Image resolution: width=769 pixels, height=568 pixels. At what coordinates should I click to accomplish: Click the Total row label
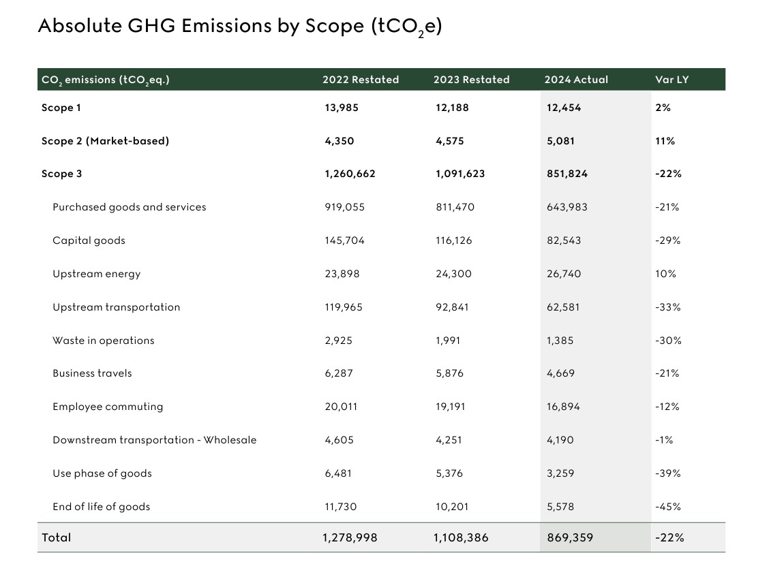(x=56, y=537)
